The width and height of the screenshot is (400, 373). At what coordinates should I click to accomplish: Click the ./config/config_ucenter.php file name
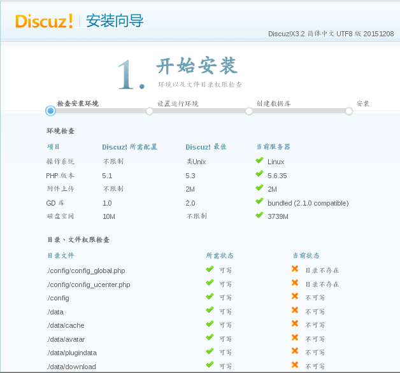tap(89, 285)
